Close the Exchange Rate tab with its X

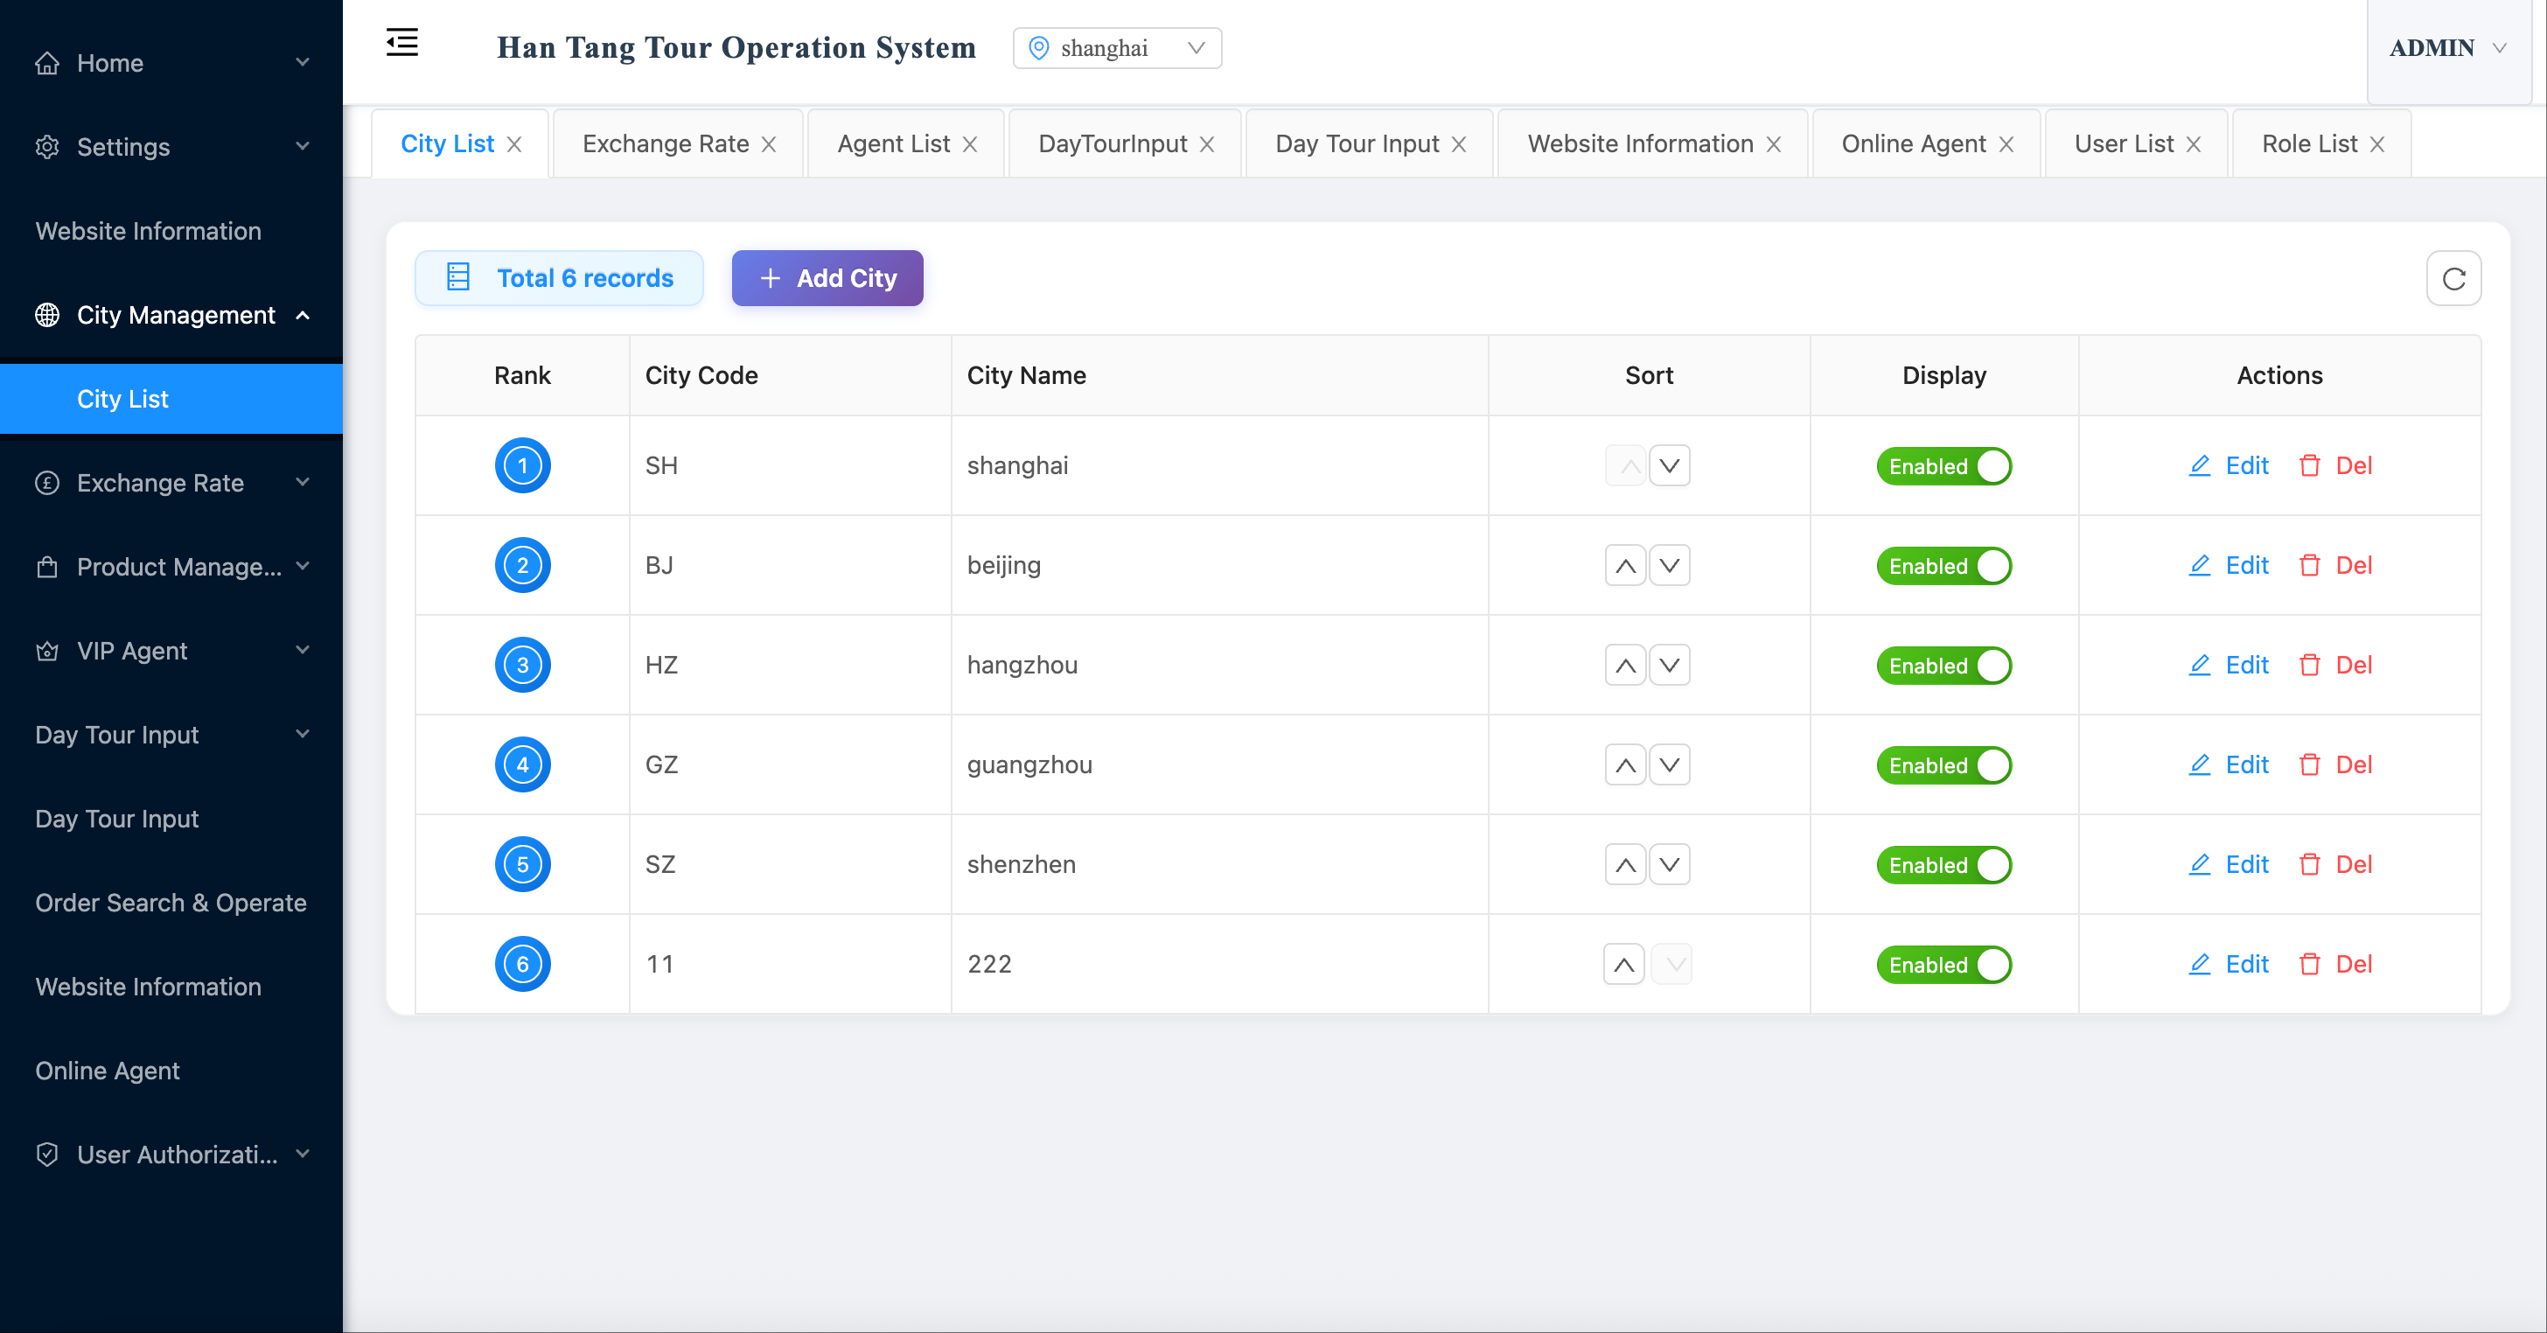click(x=768, y=144)
